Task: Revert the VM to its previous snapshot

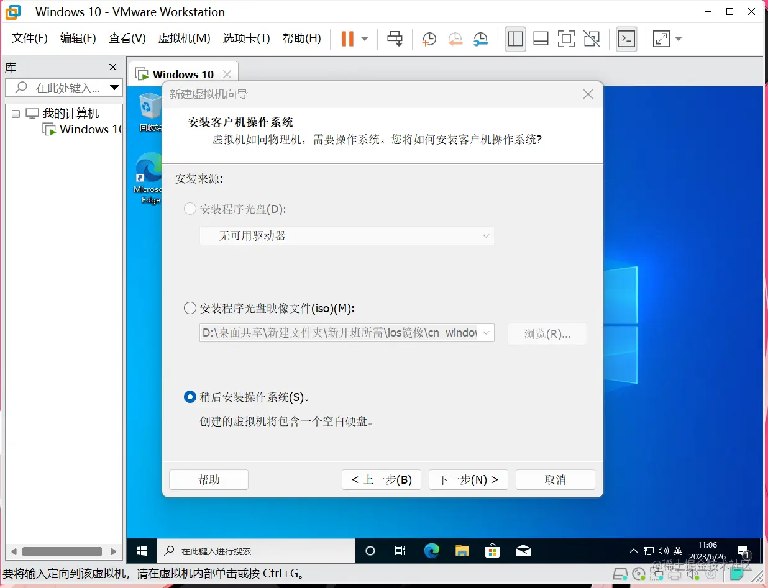Action: (x=455, y=39)
